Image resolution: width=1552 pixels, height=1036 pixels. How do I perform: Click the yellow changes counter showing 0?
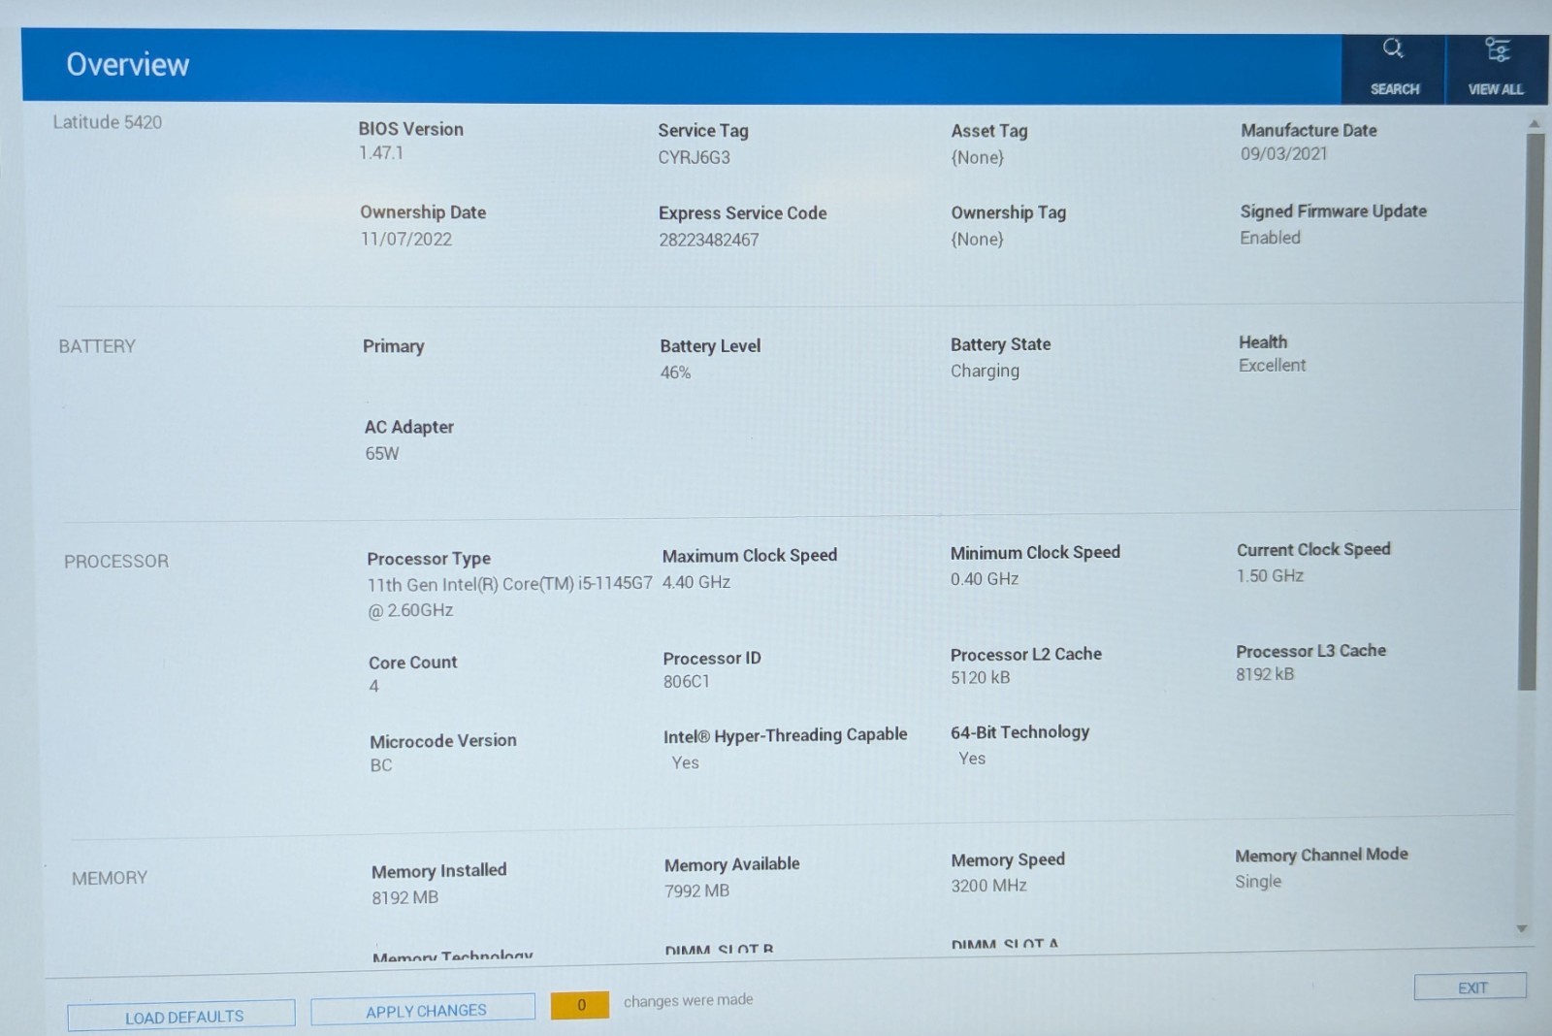point(580,1005)
